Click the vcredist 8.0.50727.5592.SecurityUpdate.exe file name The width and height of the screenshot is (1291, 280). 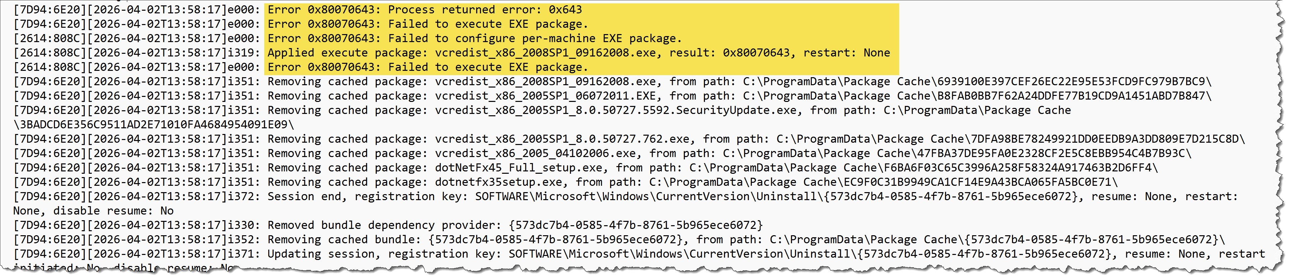pos(616,111)
